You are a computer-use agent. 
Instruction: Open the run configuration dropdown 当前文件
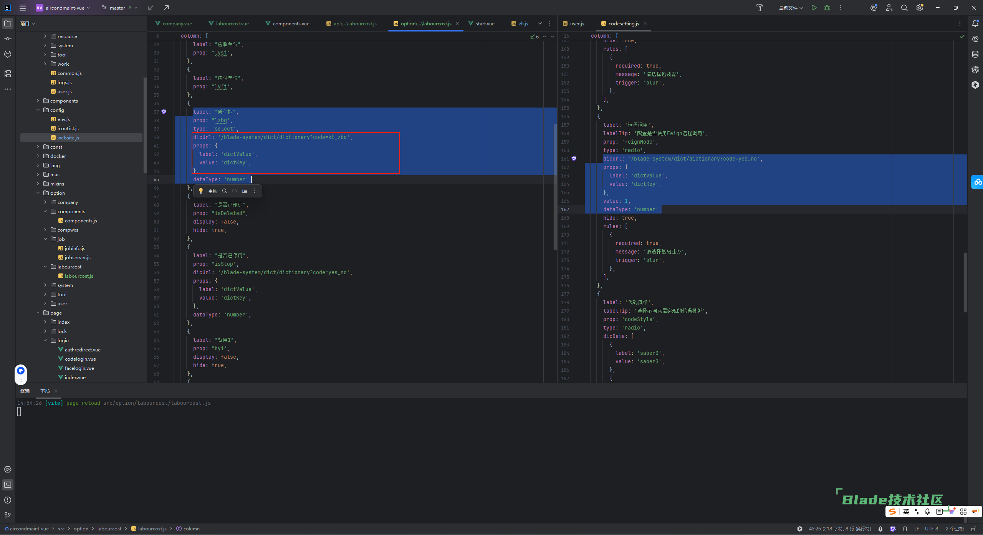point(791,8)
